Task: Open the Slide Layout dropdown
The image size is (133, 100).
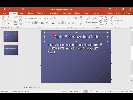Action: pos(21,17)
